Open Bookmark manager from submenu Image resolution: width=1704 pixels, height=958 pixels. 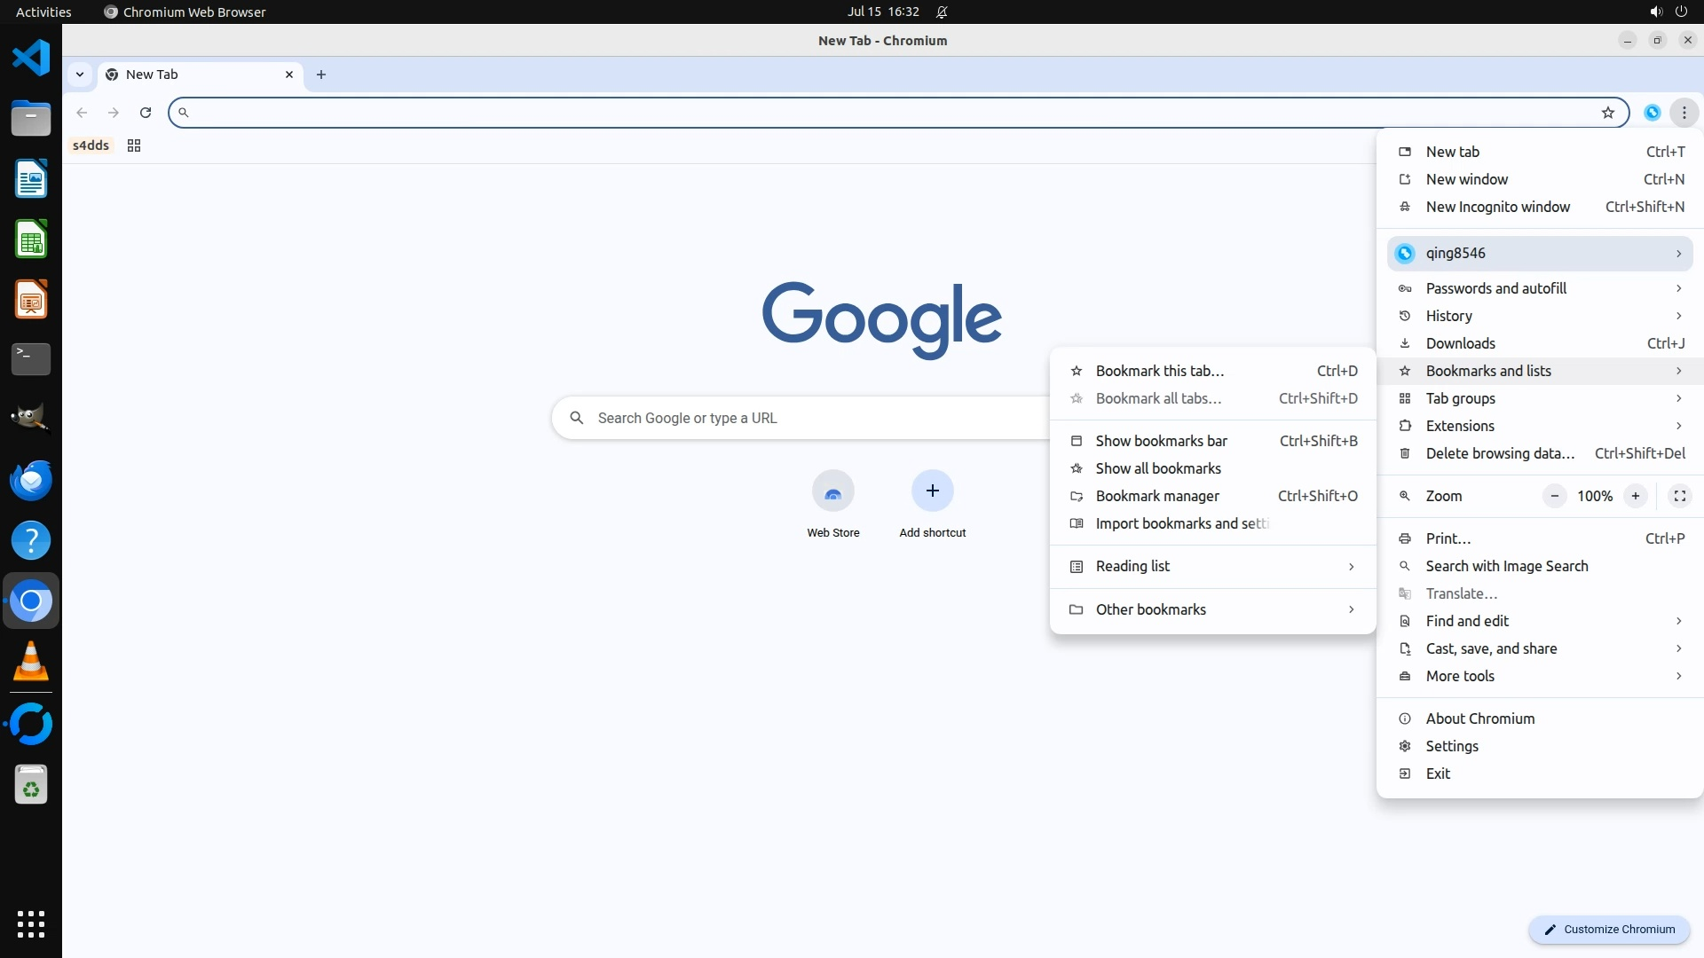pyautogui.click(x=1156, y=496)
